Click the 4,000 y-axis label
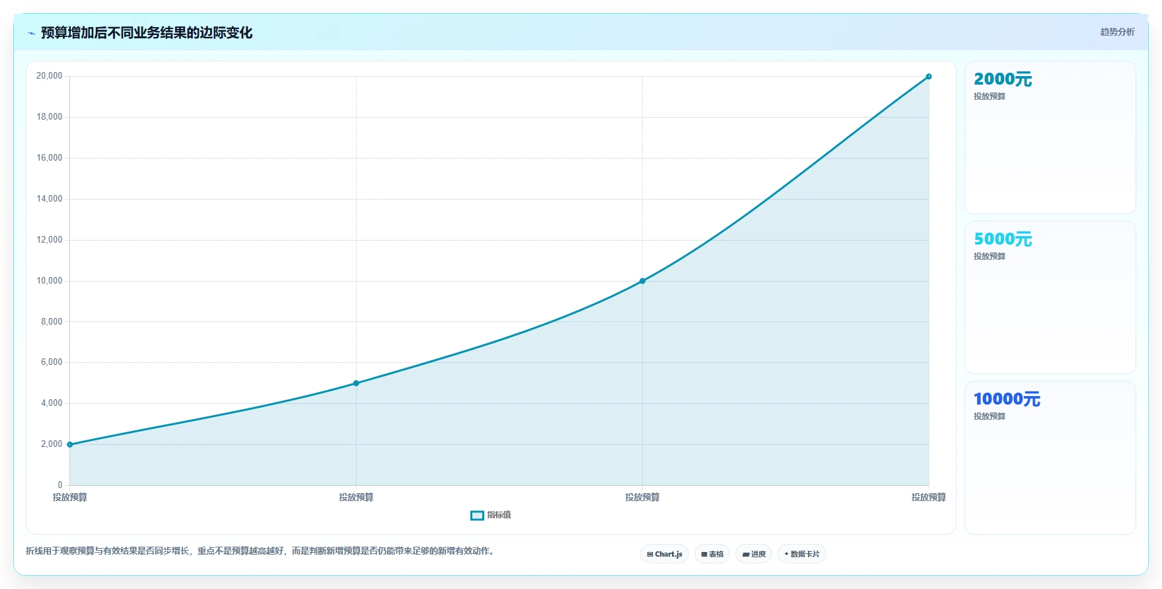 (x=52, y=403)
